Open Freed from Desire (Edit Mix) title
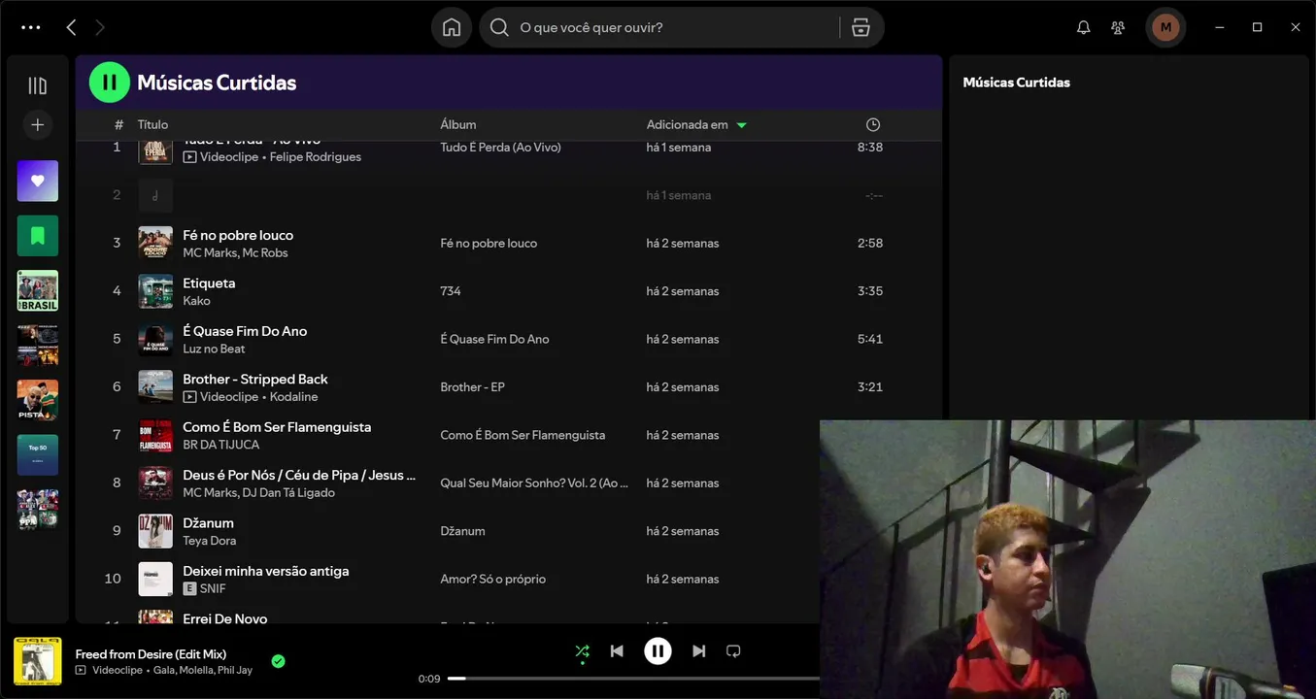Screen dimensions: 1316x699 point(151,654)
